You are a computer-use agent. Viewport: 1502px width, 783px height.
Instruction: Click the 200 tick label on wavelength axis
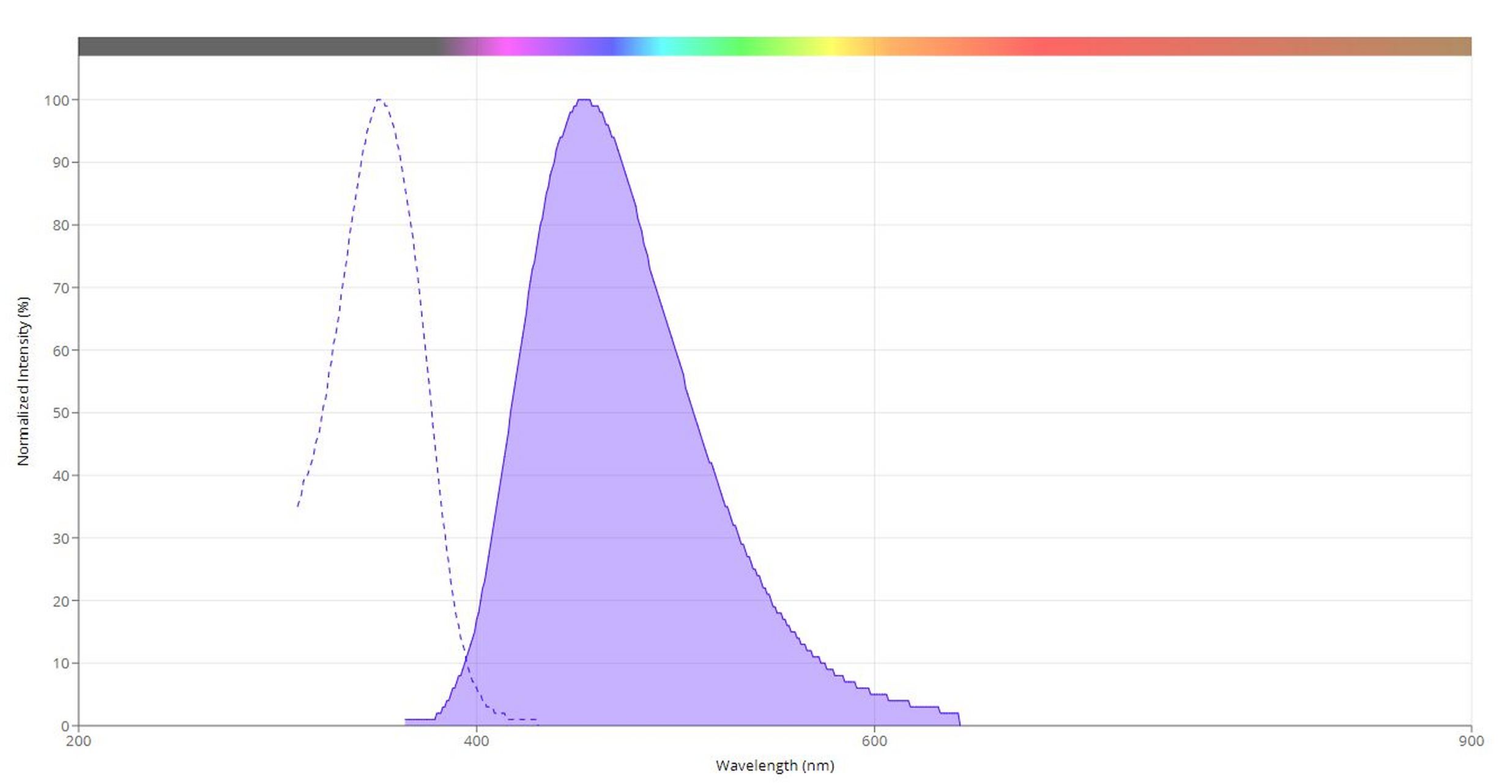tap(78, 741)
